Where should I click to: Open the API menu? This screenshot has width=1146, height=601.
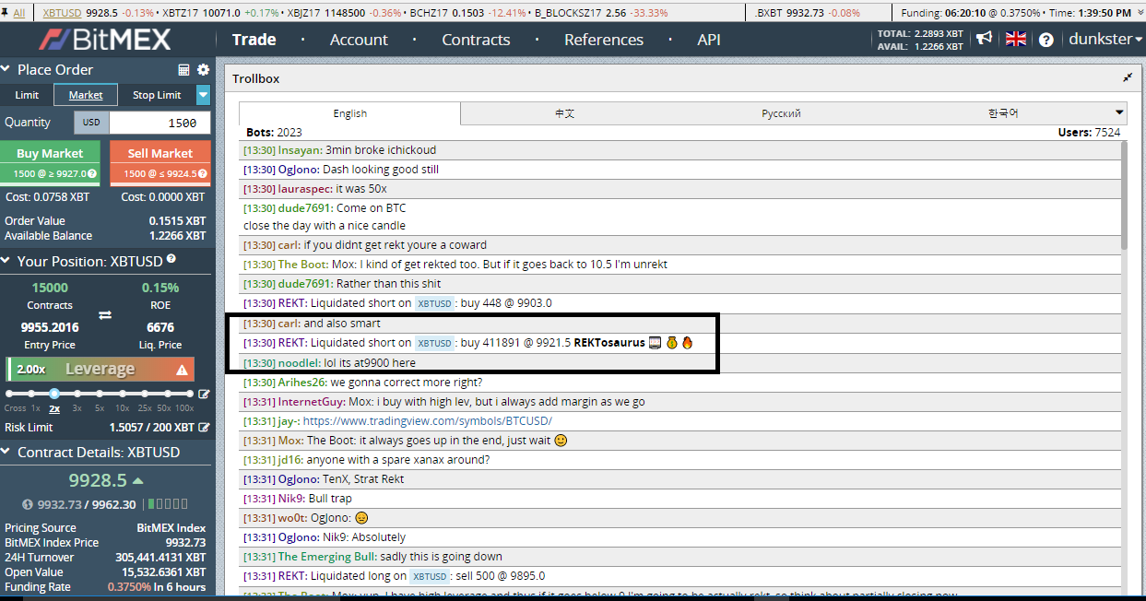(709, 40)
